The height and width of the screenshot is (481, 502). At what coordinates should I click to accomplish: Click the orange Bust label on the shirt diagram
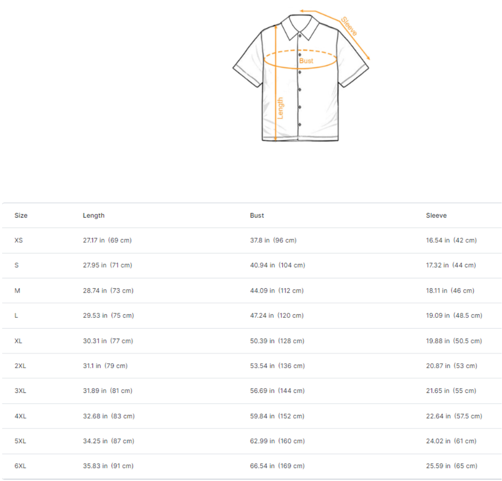(x=306, y=61)
